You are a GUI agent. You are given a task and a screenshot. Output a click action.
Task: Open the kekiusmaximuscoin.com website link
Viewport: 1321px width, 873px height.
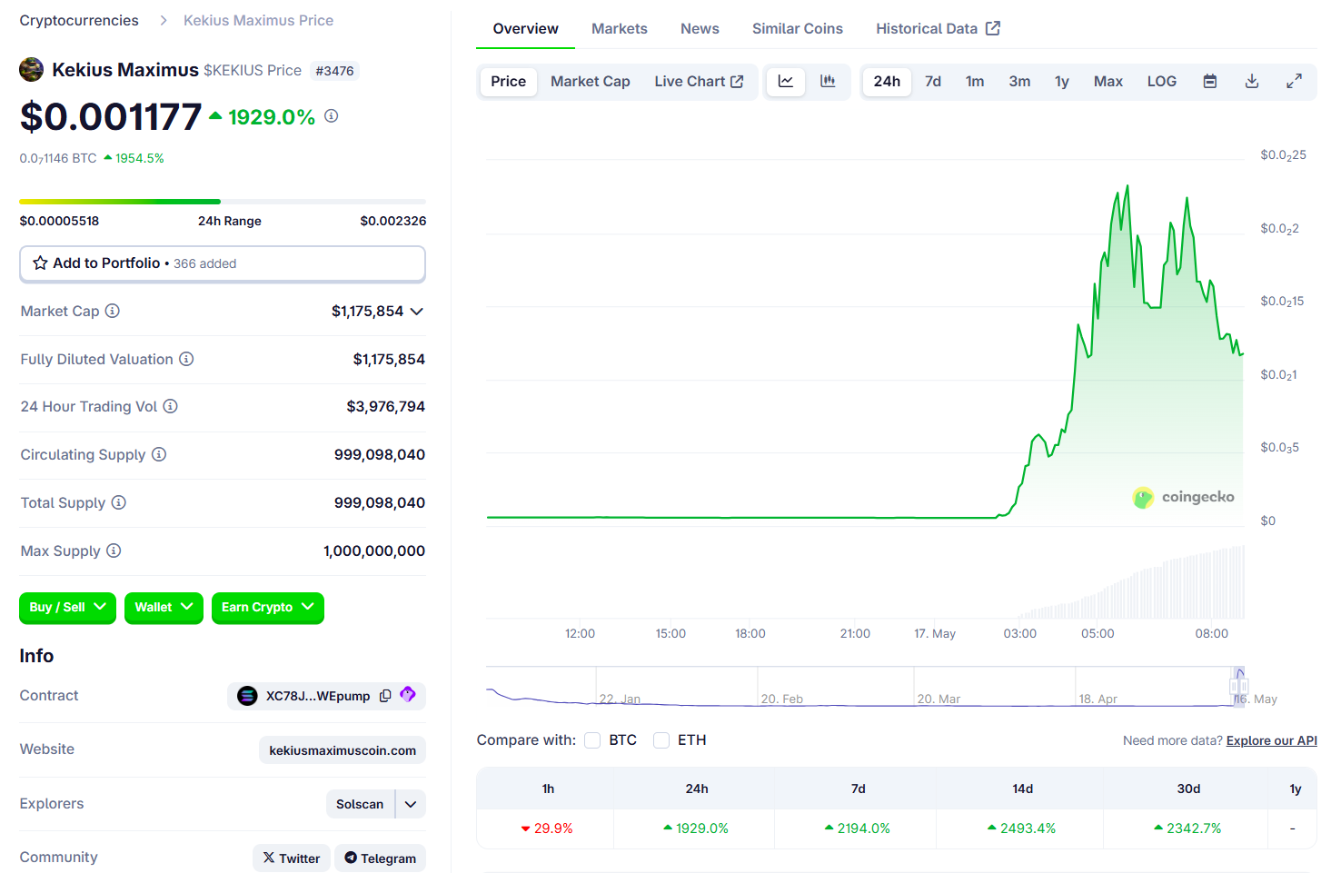coord(343,750)
